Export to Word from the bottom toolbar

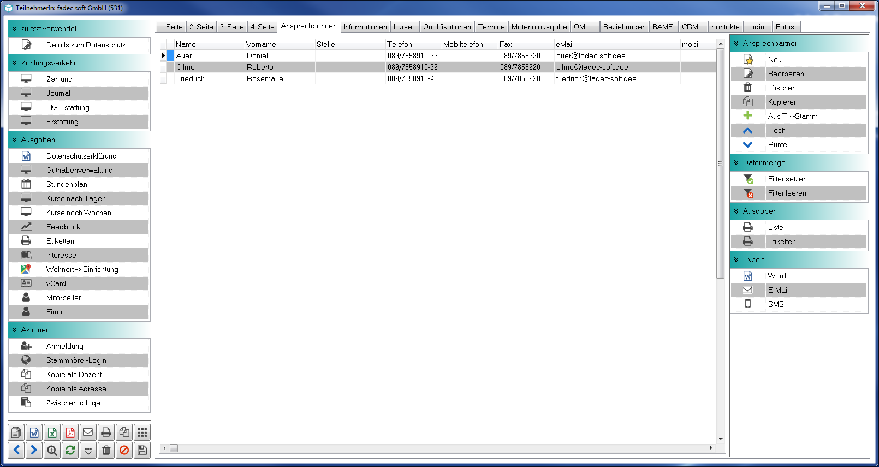[34, 433]
